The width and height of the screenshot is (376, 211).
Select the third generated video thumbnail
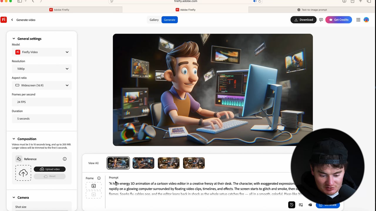(169, 163)
